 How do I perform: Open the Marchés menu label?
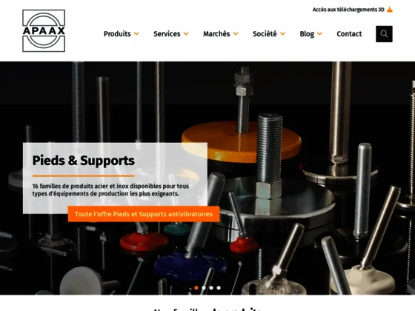(x=216, y=34)
